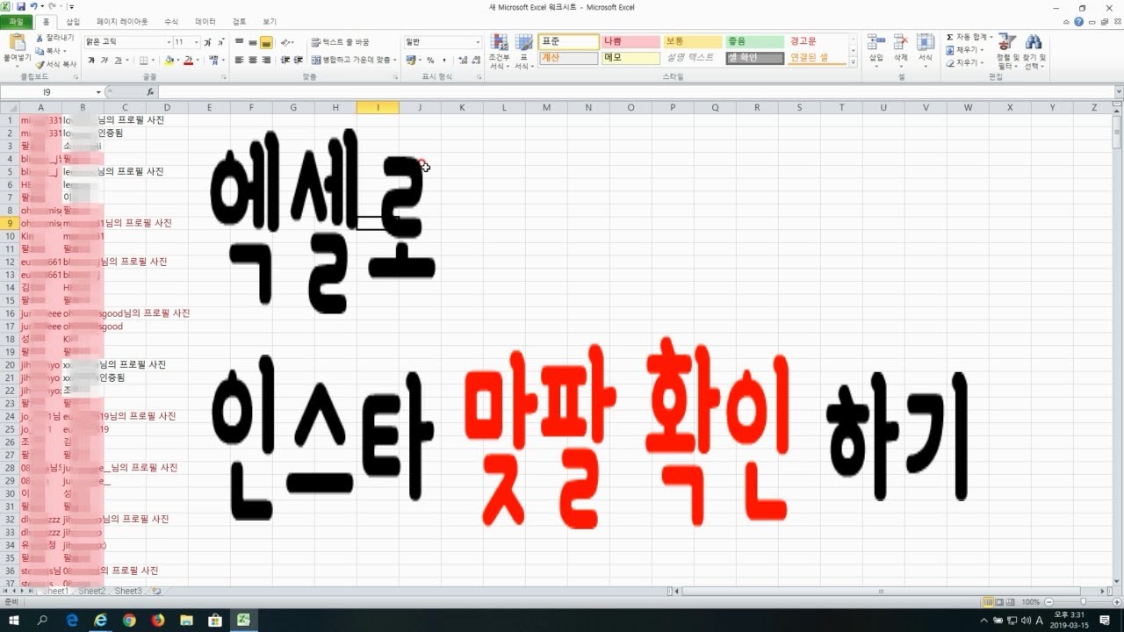Align the text left

pos(239,61)
